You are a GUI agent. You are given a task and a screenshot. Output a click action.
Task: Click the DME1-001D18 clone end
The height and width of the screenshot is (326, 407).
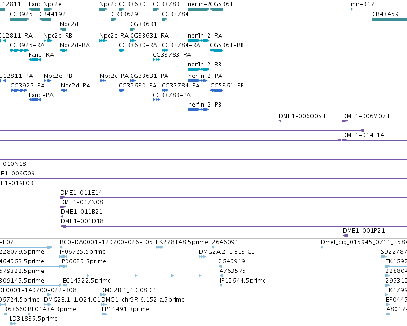click(63, 226)
